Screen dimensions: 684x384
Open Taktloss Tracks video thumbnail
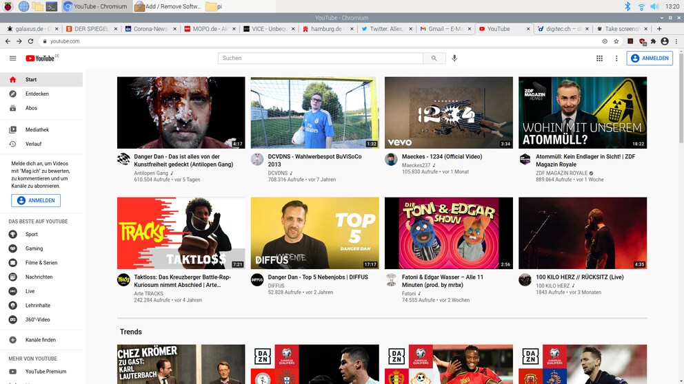pyautogui.click(x=181, y=233)
